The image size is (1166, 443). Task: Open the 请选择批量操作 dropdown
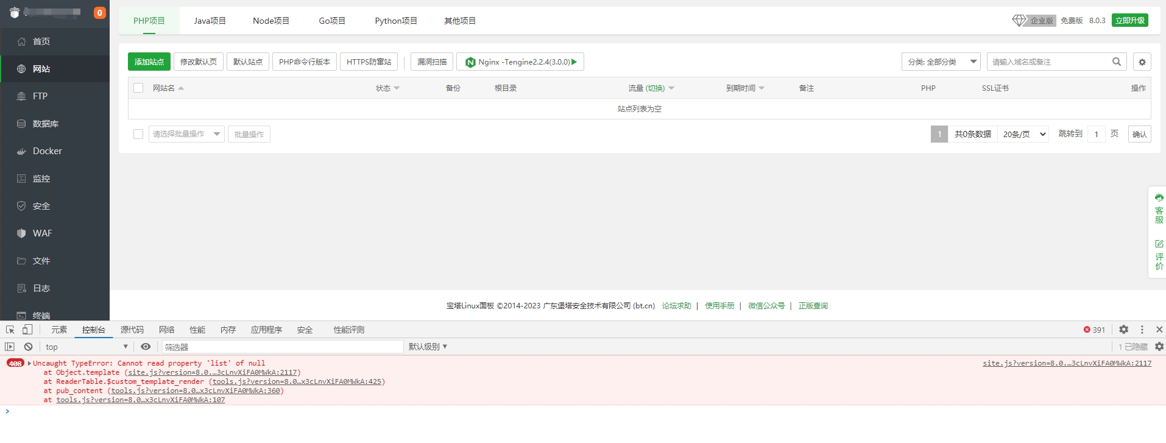pyautogui.click(x=186, y=134)
